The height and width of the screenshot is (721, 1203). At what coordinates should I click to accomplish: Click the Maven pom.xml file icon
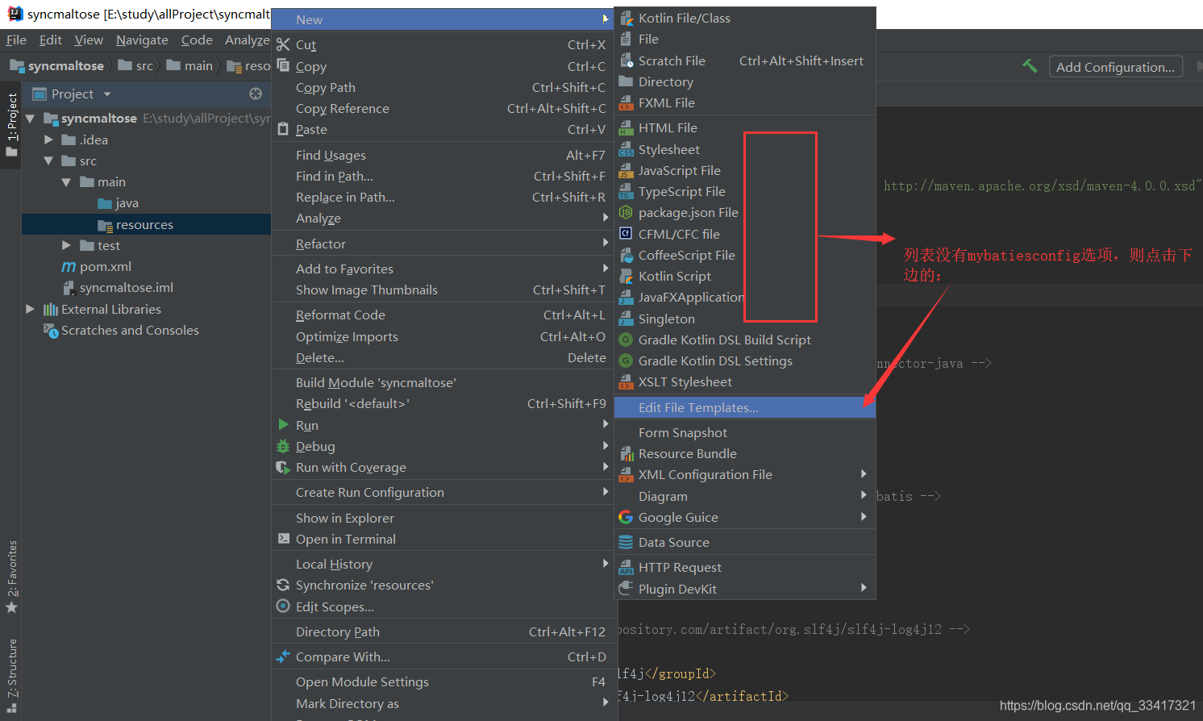coord(69,267)
